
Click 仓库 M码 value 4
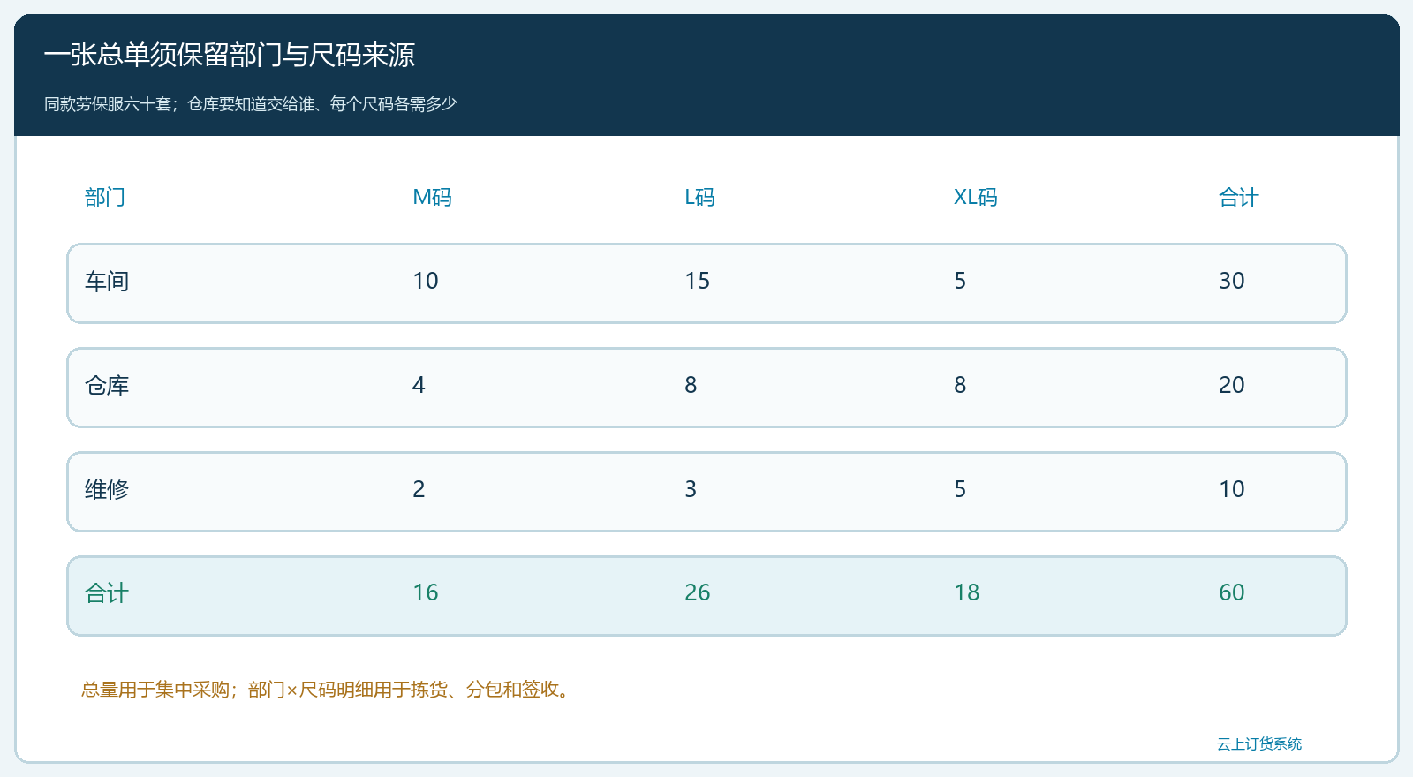pos(419,385)
